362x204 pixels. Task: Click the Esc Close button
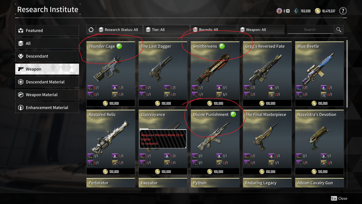pyautogui.click(x=339, y=198)
